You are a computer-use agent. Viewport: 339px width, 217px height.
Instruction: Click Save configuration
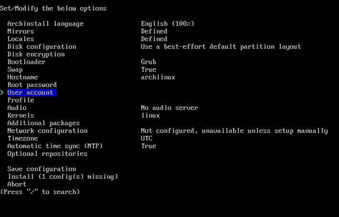tap(42, 169)
